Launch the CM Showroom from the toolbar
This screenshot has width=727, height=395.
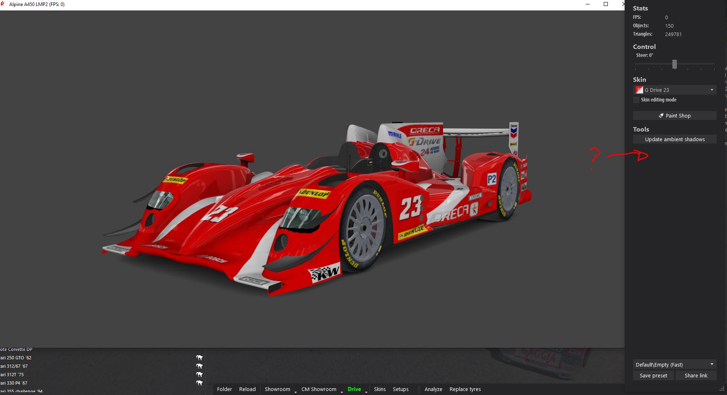pyautogui.click(x=319, y=389)
